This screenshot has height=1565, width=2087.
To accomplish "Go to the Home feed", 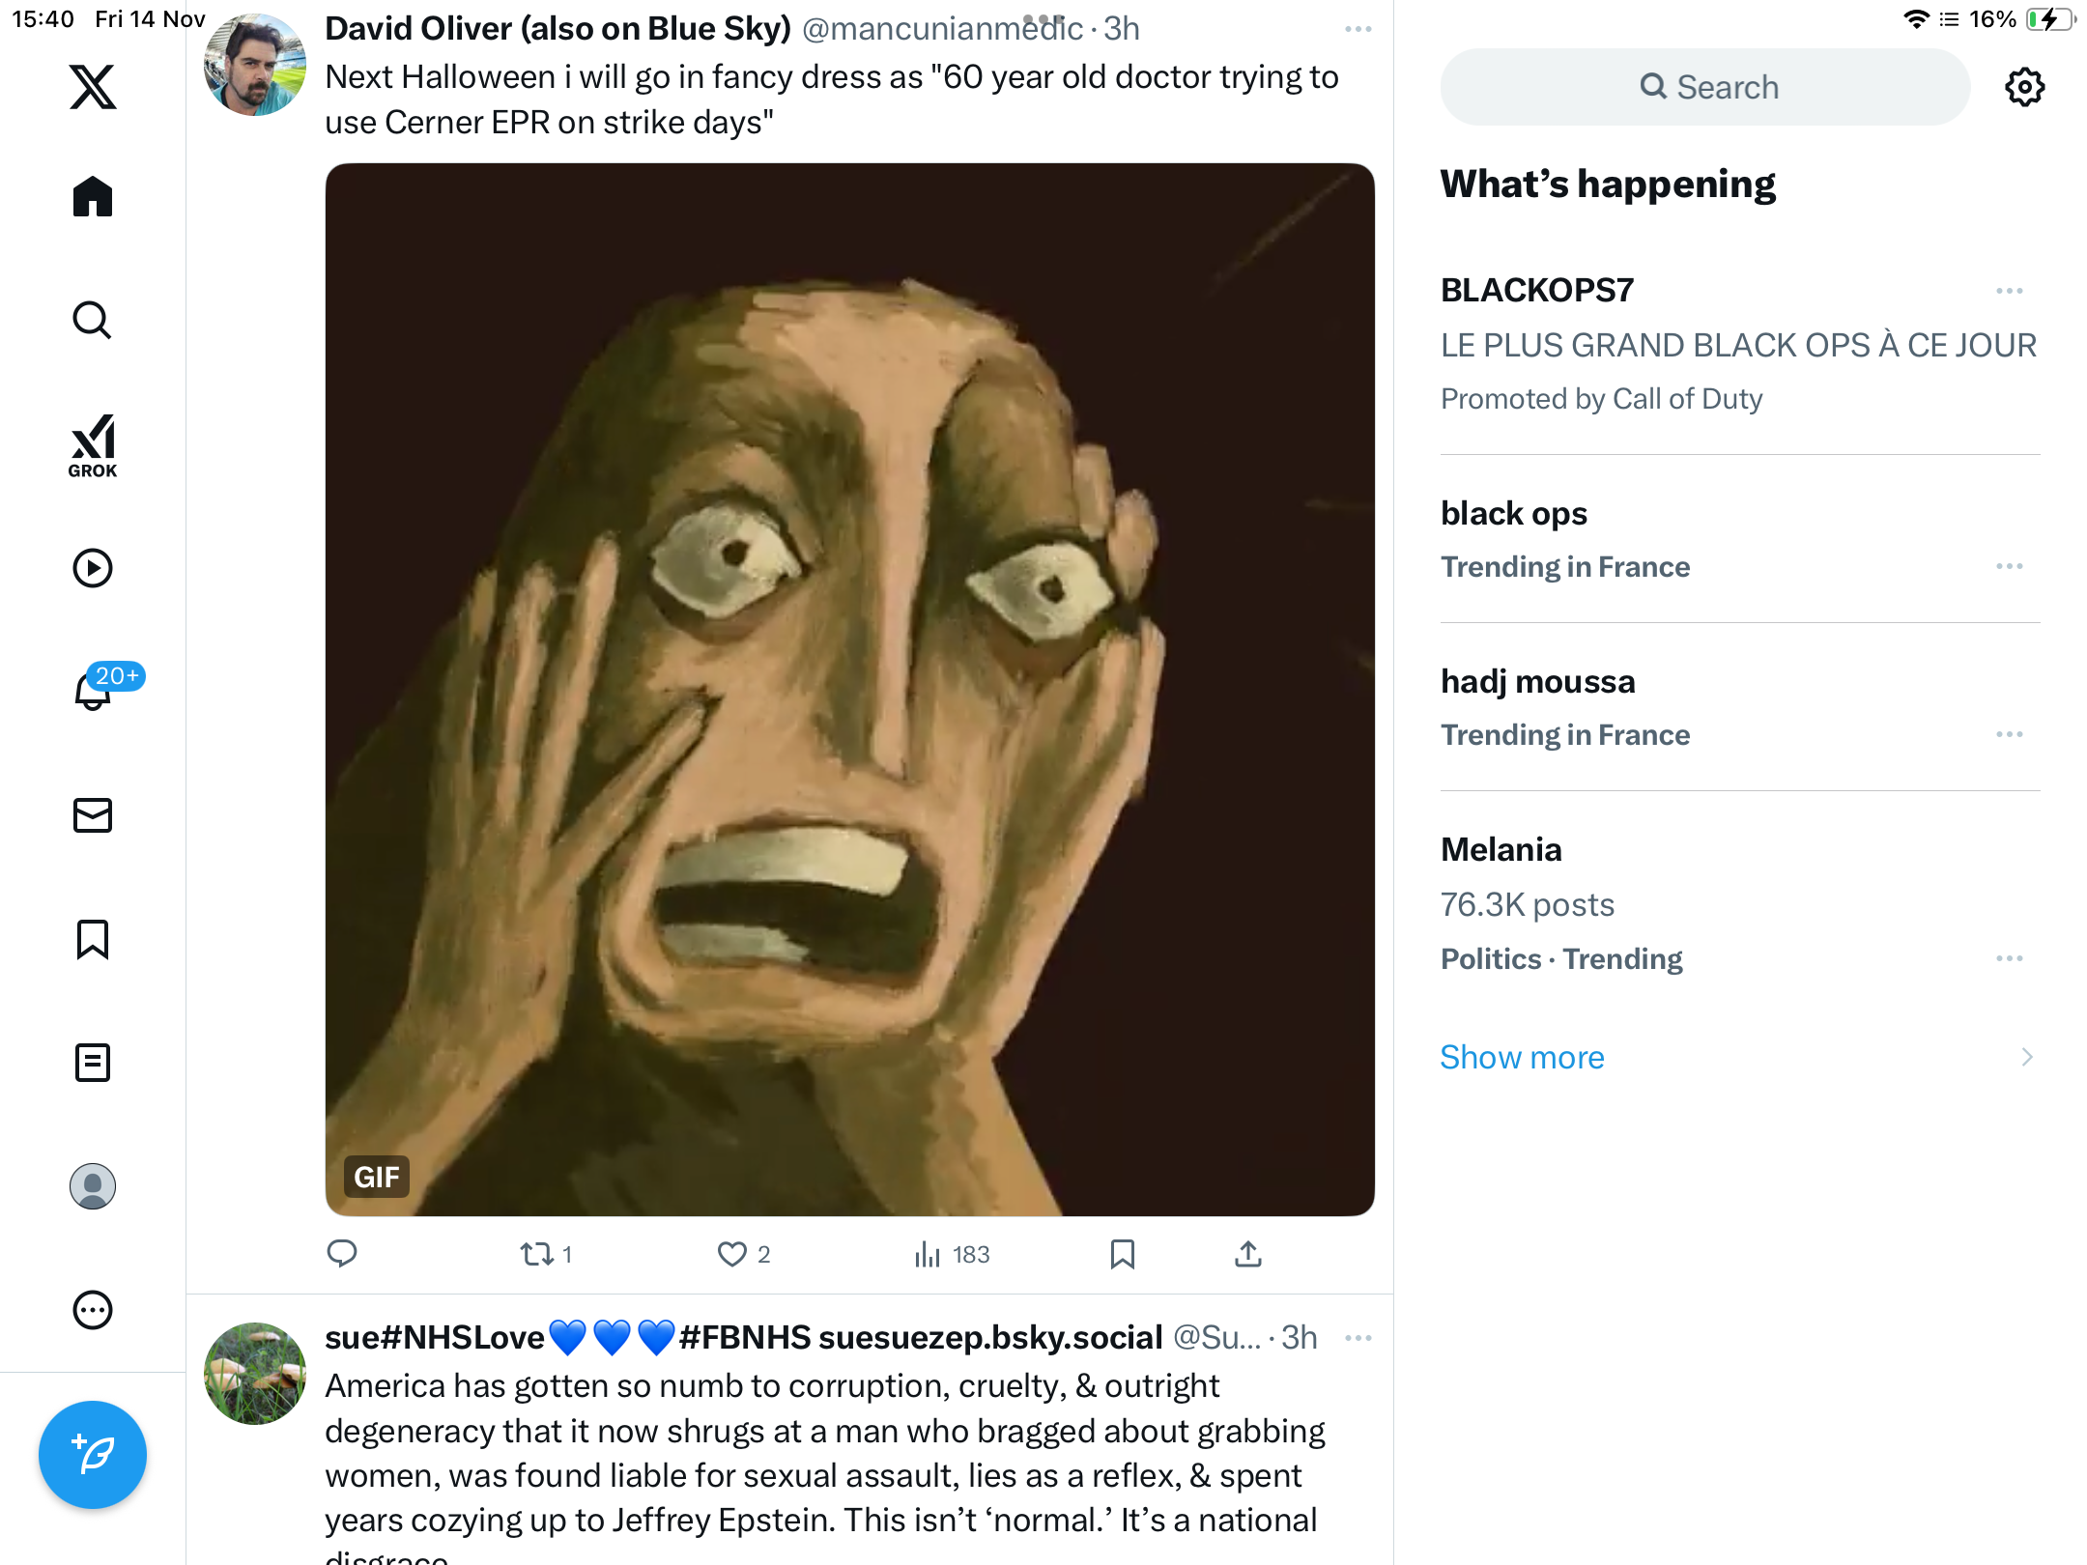I will (93, 197).
